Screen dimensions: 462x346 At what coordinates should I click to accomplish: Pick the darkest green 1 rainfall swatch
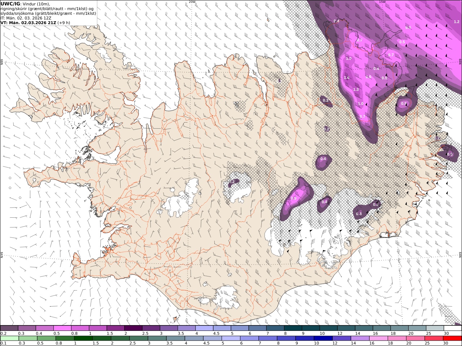click(83, 338)
